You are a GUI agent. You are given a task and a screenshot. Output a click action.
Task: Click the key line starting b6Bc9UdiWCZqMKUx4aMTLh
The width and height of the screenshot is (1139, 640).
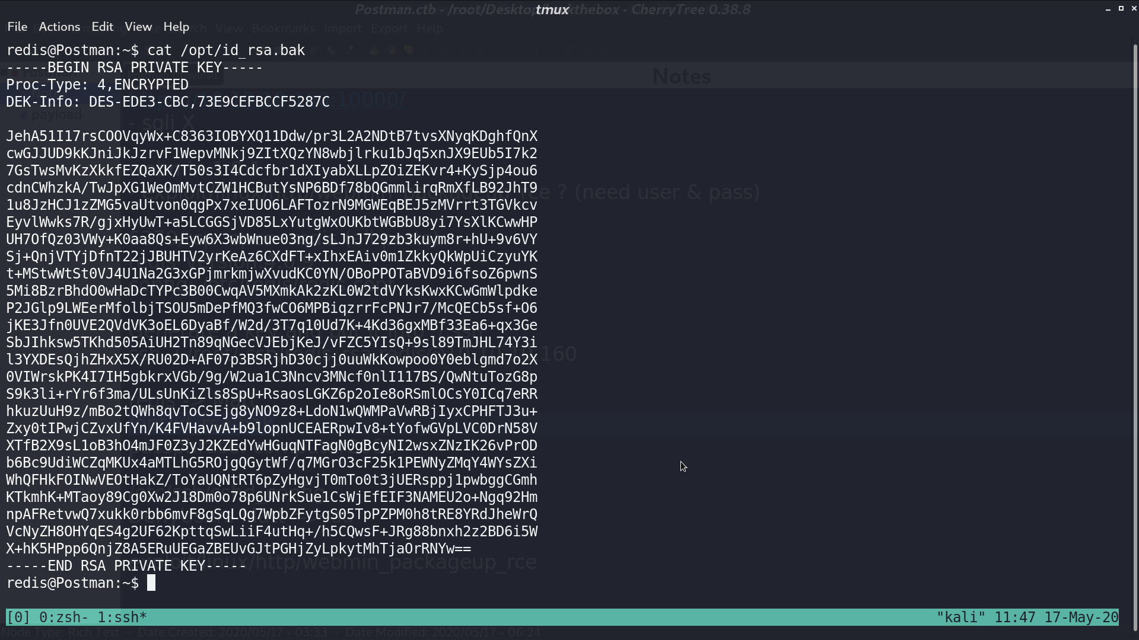pyautogui.click(x=272, y=463)
